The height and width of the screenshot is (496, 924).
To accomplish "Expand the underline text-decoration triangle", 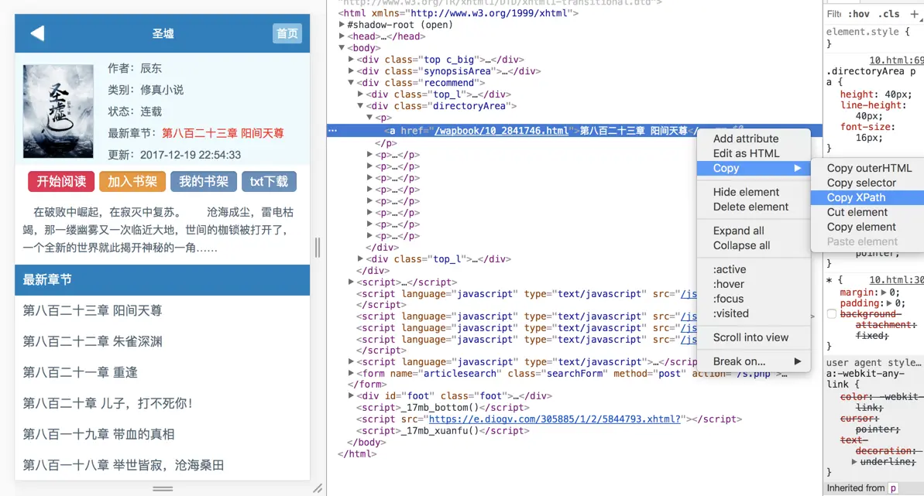I will tap(854, 462).
